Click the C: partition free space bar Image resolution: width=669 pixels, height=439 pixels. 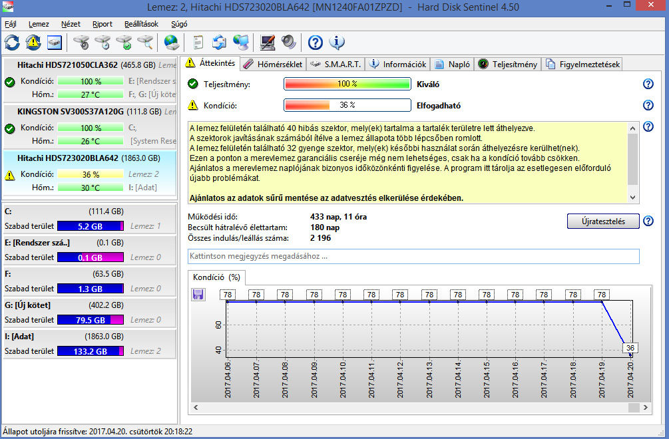point(91,226)
